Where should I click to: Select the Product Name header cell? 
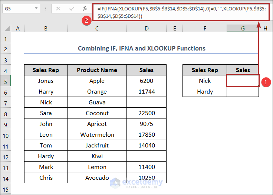point(97,70)
